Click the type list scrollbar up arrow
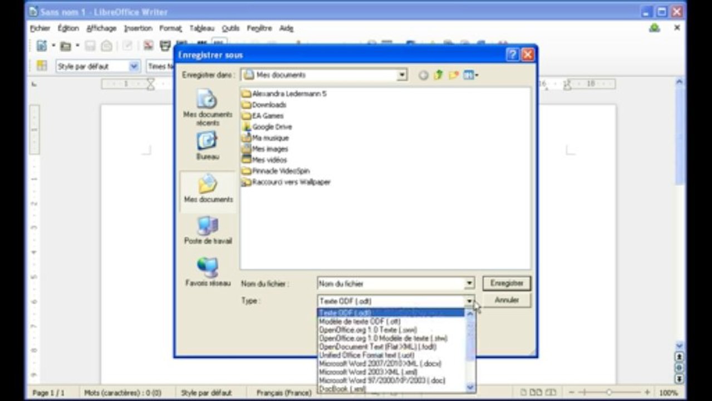Screen dimensions: 712x401 coord(470,314)
